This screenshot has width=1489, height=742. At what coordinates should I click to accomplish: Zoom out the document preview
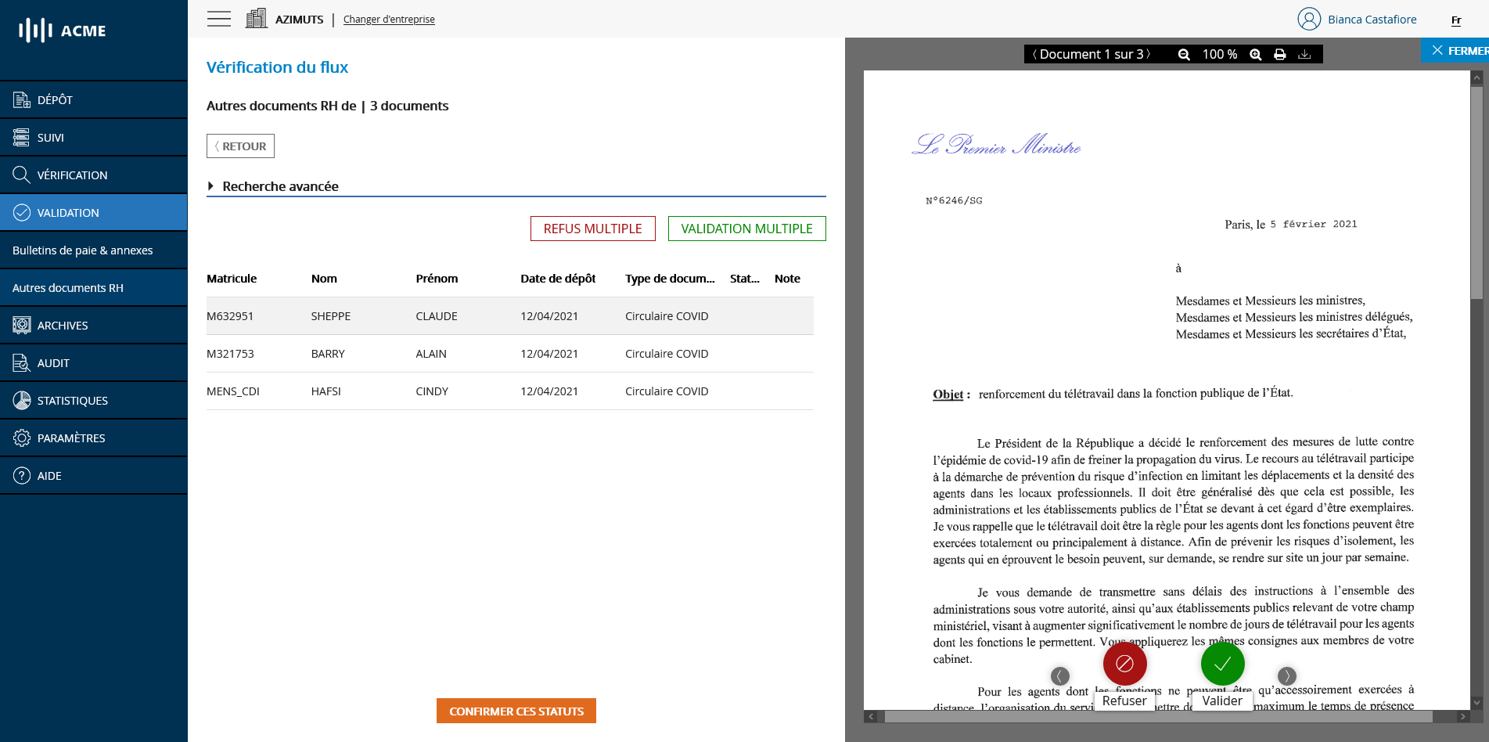click(1183, 54)
